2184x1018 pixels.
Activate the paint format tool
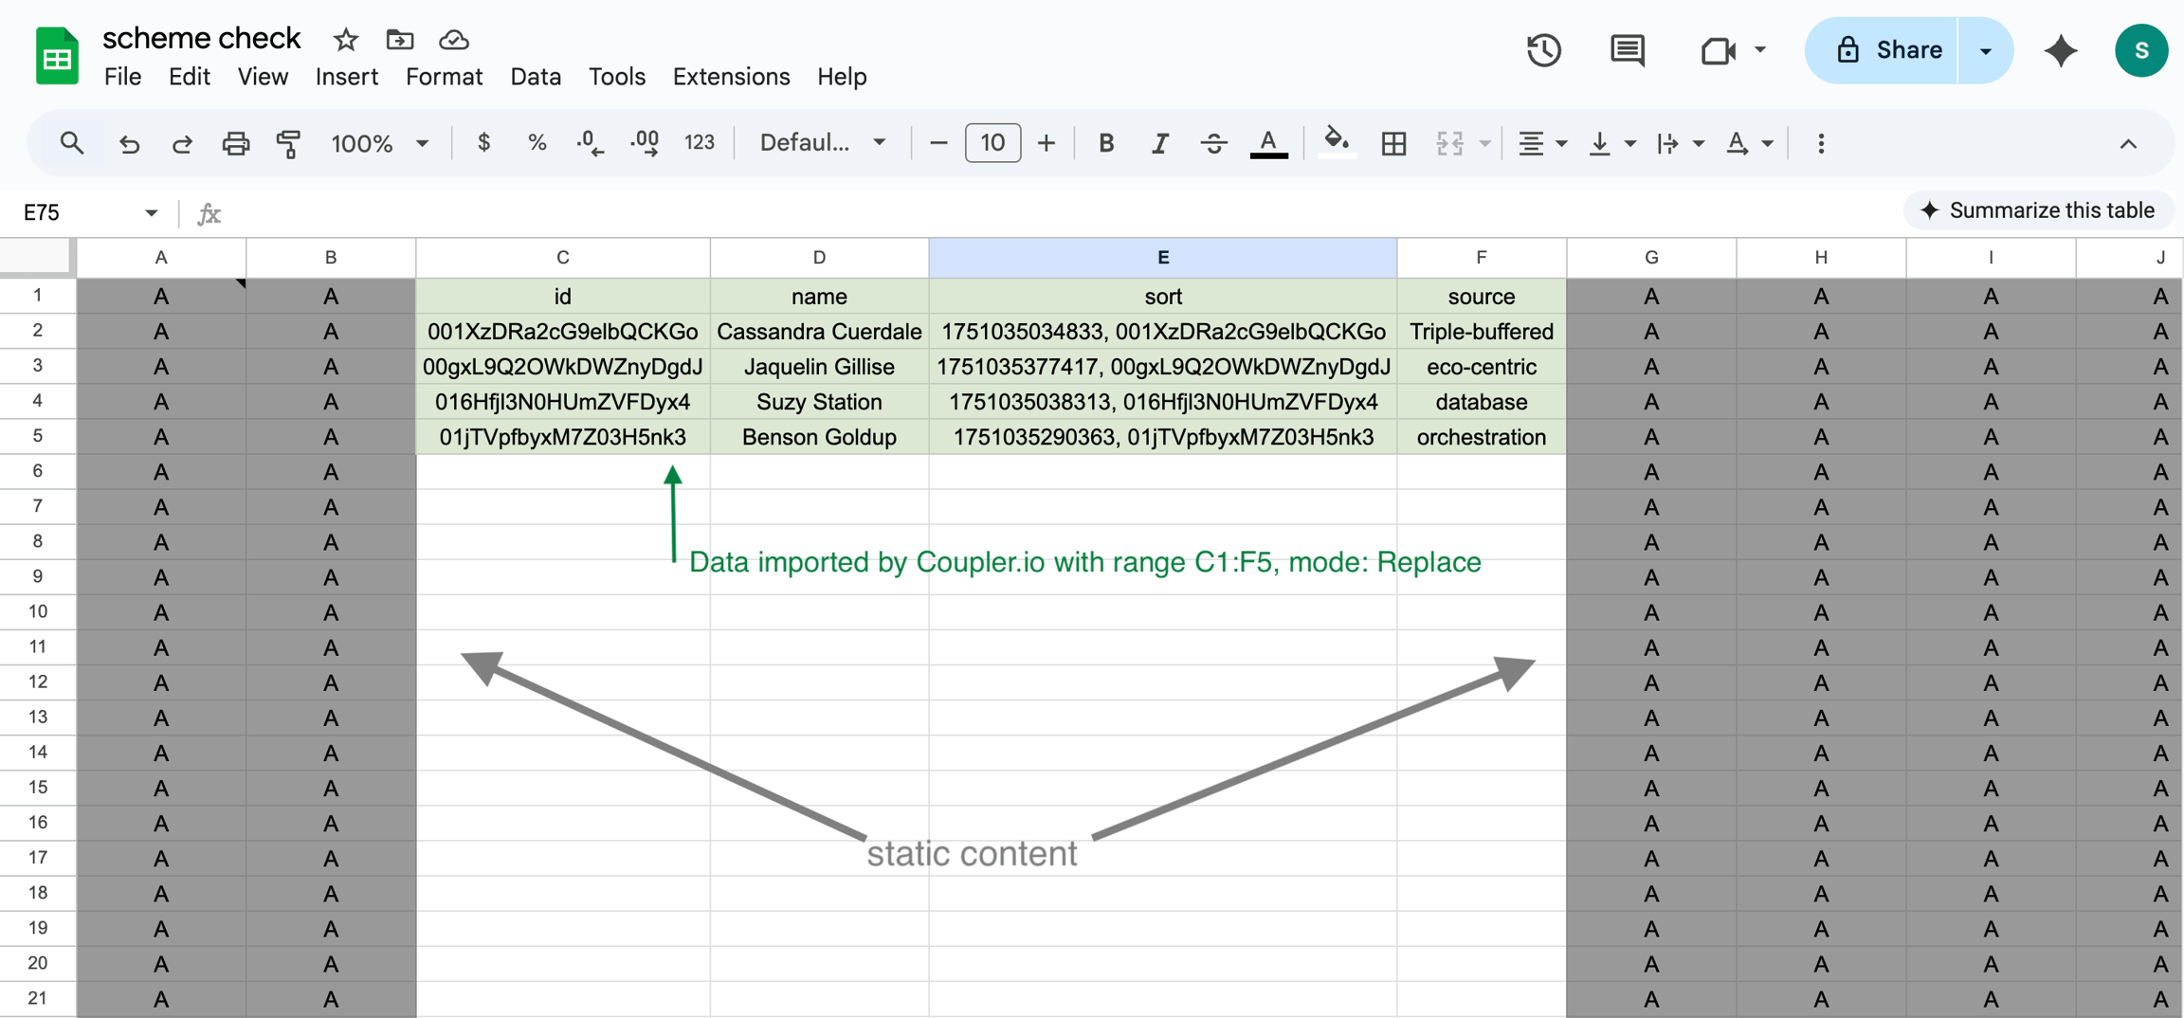tap(288, 143)
